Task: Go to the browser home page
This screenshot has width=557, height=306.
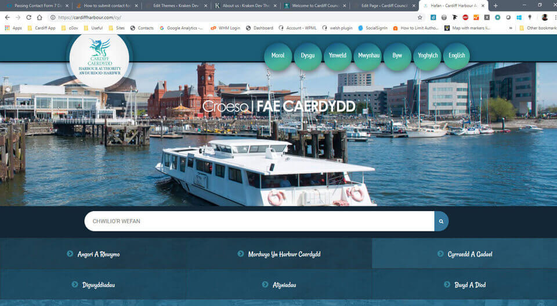Action: pyautogui.click(x=39, y=17)
